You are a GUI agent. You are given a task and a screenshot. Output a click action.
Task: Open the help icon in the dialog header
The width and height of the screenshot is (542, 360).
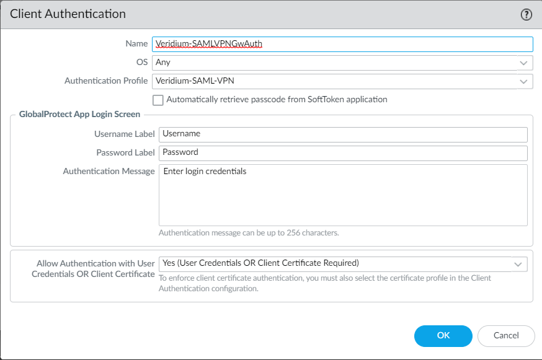526,15
